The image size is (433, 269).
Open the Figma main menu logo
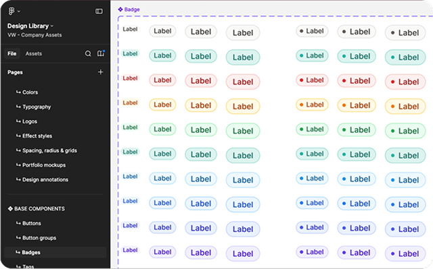[12, 11]
